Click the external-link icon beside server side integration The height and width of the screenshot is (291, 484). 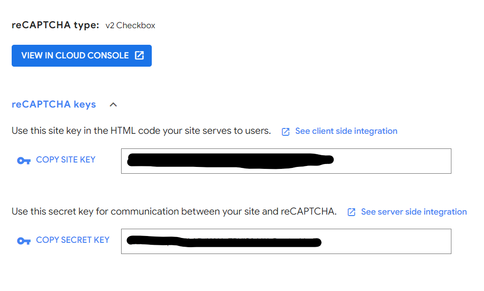[351, 212]
